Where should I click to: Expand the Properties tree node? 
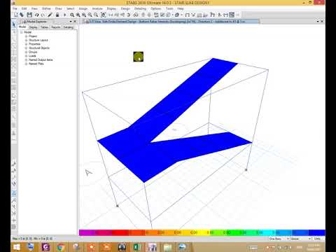26,44
